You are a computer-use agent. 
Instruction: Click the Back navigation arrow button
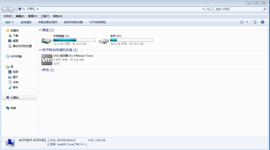[x=5, y=9]
